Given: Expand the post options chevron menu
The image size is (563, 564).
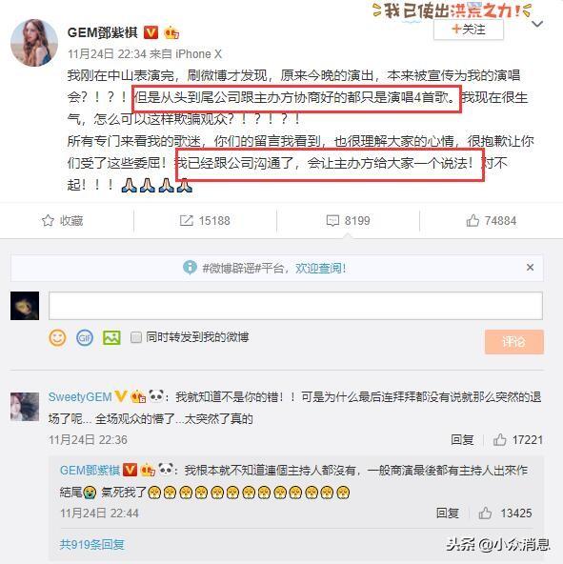Looking at the screenshot, I should pos(537,24).
